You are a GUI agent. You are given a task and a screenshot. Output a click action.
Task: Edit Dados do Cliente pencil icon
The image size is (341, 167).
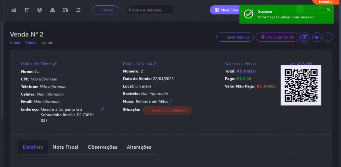click(55, 64)
